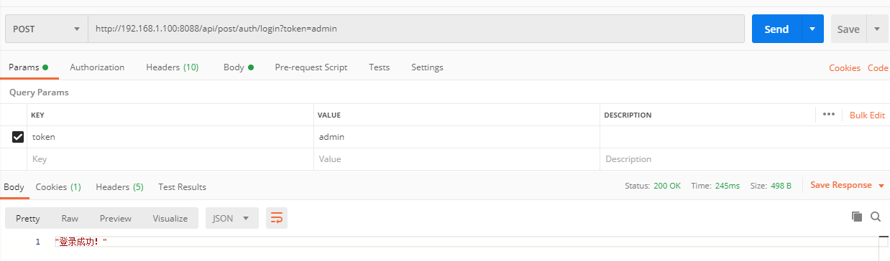Open the Cookies link

845,68
